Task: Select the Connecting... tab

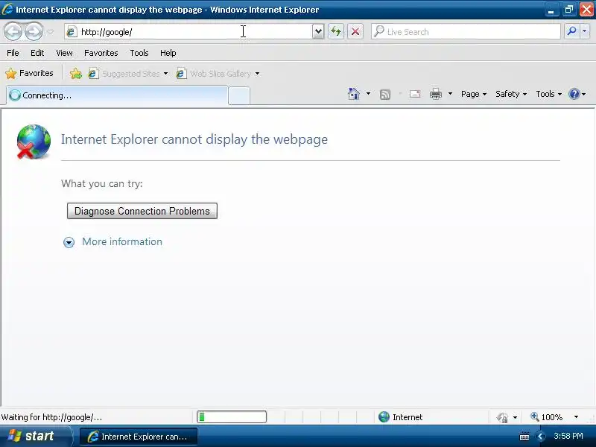Action: coord(117,95)
